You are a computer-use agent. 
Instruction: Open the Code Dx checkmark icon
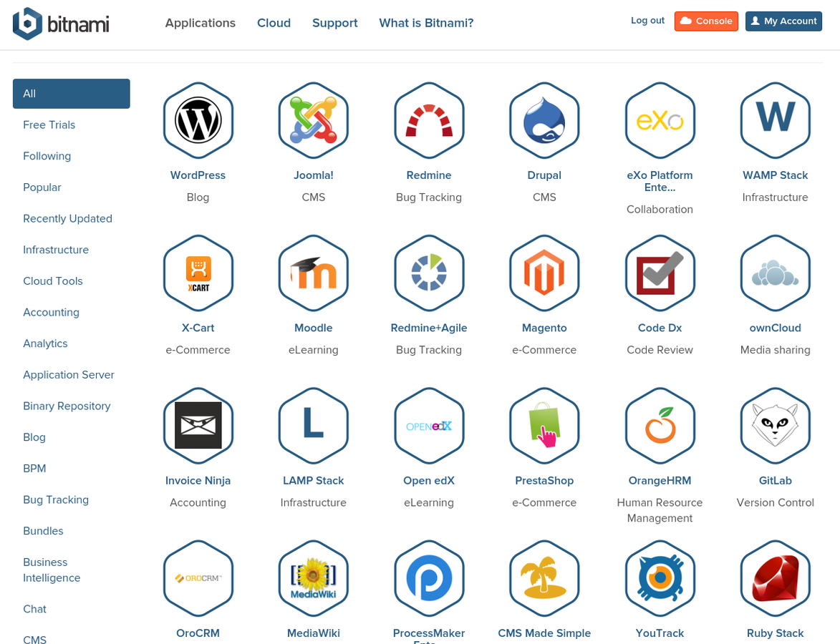pyautogui.click(x=660, y=273)
